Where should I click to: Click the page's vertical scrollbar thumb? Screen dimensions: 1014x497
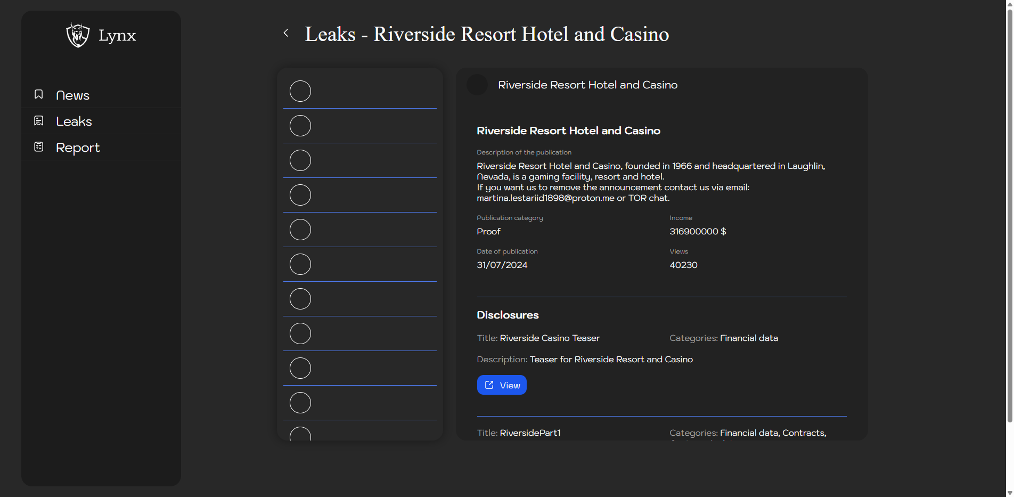1009,213
